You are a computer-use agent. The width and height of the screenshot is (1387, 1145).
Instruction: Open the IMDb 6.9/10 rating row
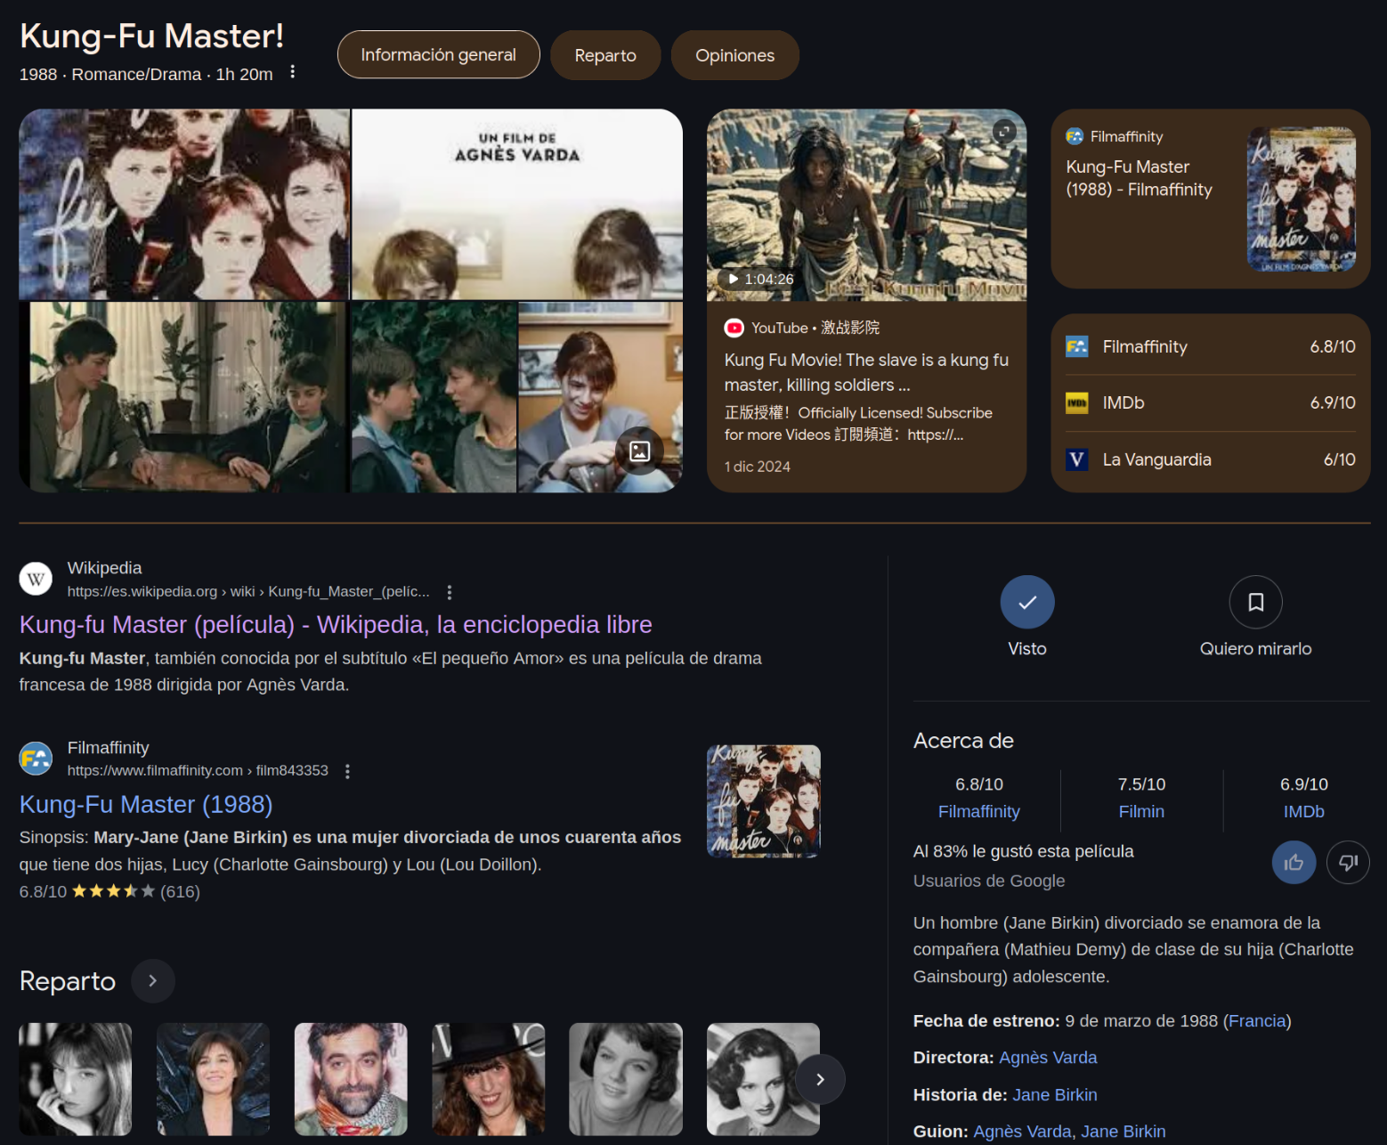pos(1210,402)
